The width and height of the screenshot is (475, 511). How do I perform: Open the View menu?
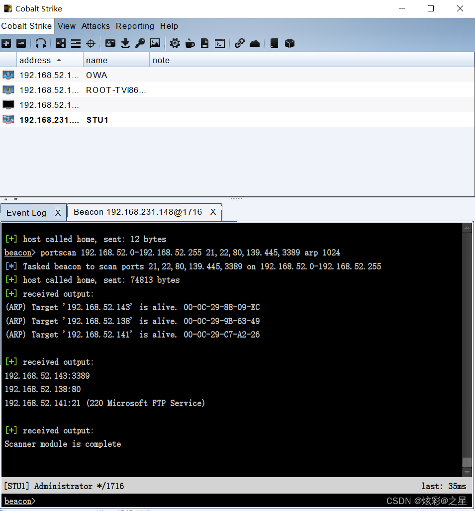click(67, 26)
